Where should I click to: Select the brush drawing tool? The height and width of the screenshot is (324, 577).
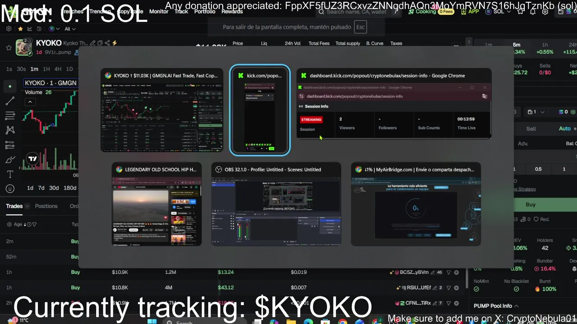[10, 160]
